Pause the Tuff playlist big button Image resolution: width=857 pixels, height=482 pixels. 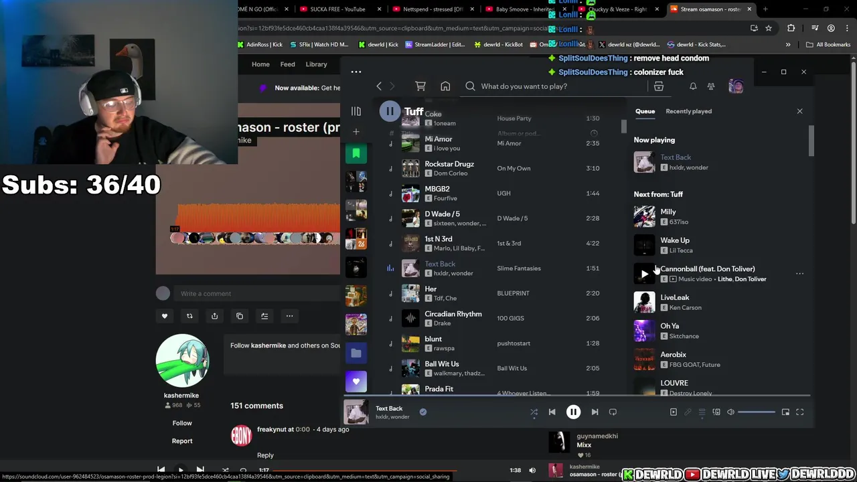[x=390, y=111]
